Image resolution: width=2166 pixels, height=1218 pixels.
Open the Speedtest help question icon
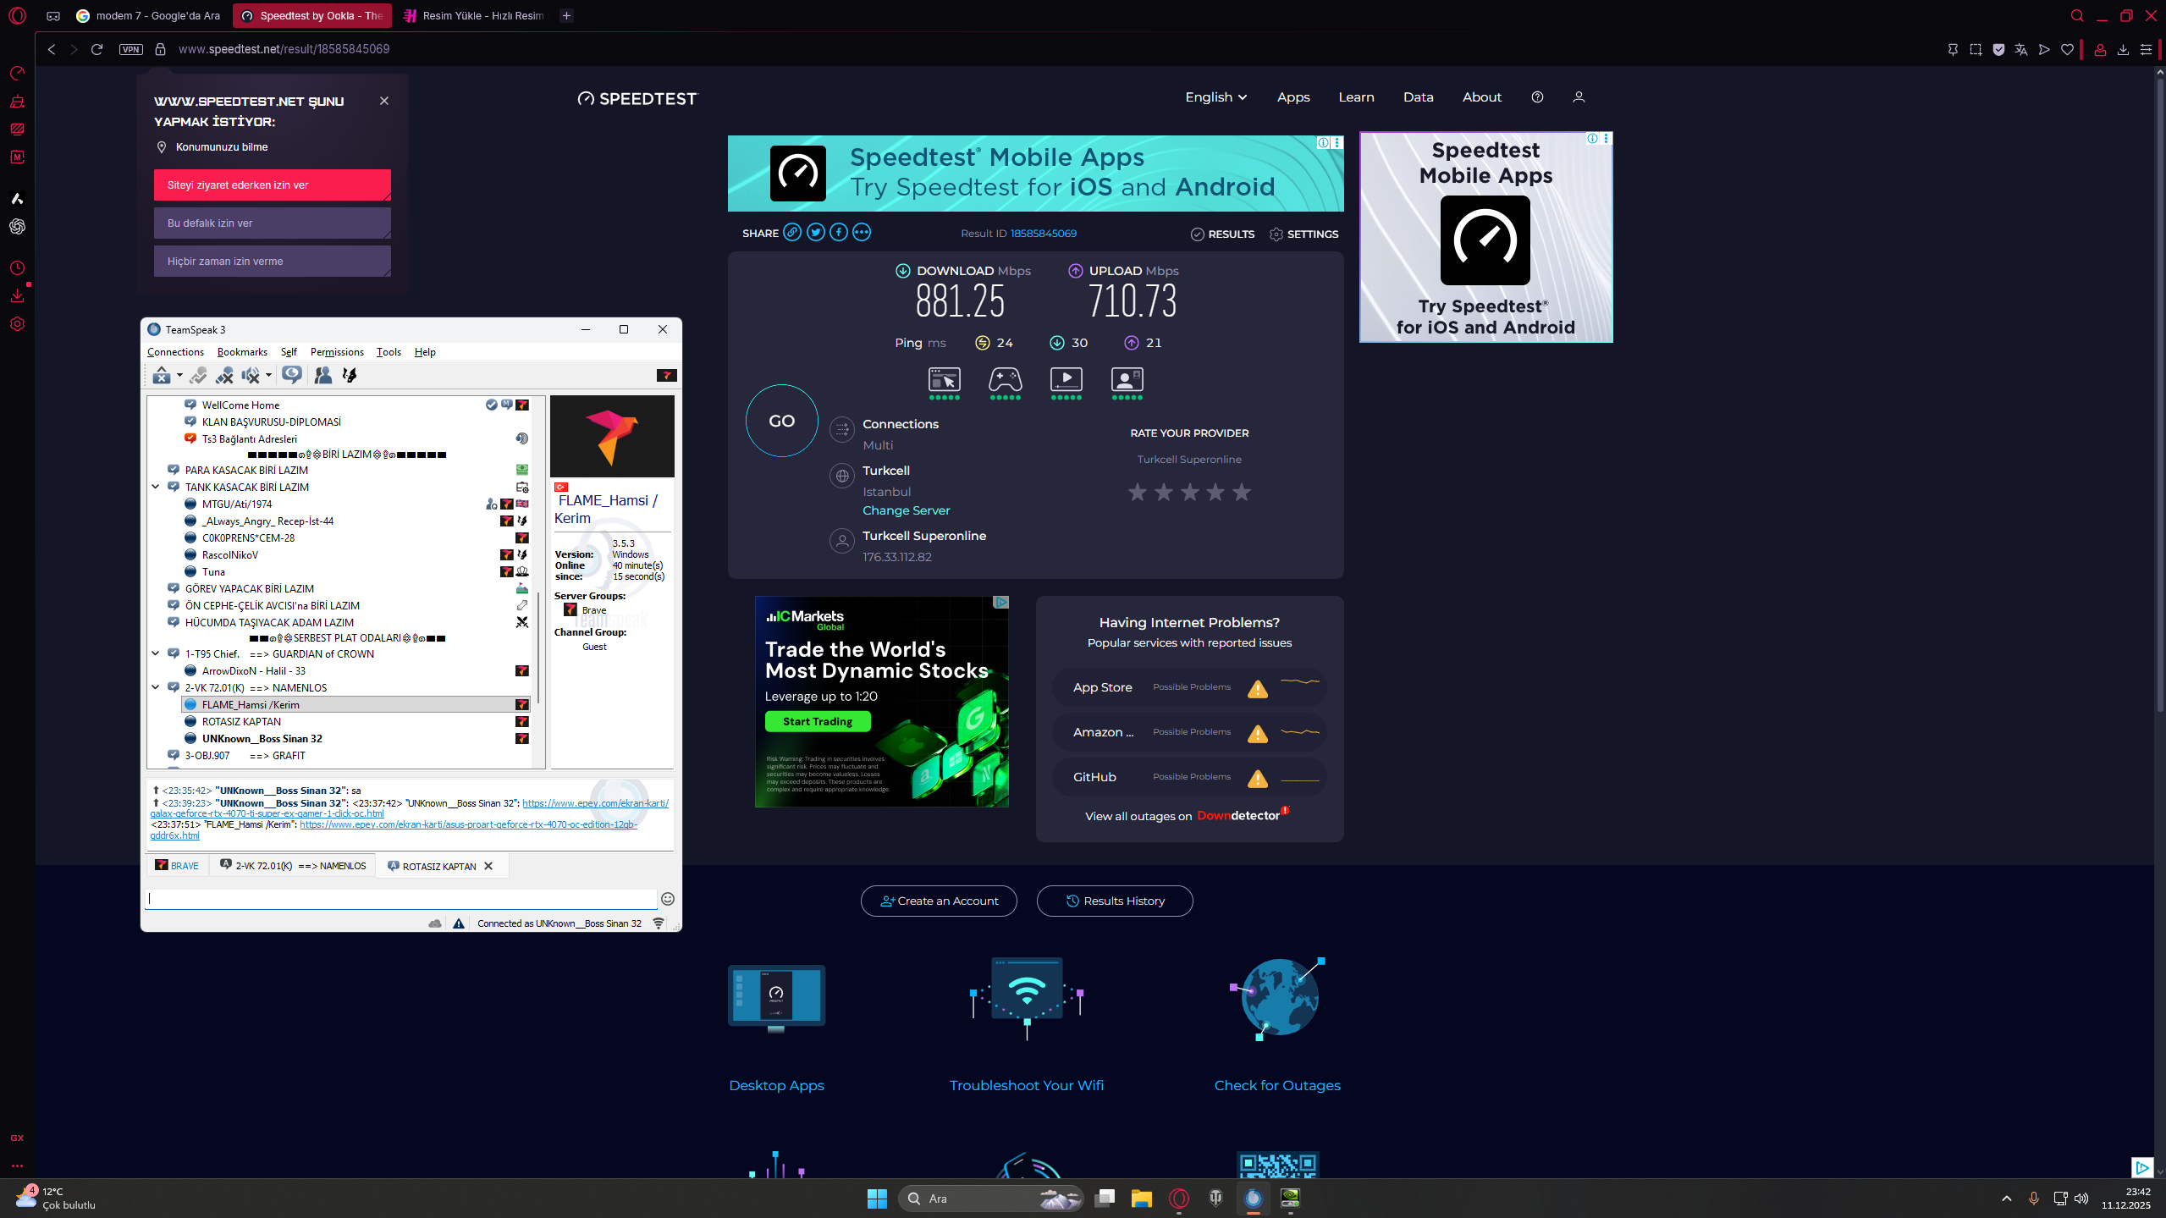pyautogui.click(x=1537, y=97)
